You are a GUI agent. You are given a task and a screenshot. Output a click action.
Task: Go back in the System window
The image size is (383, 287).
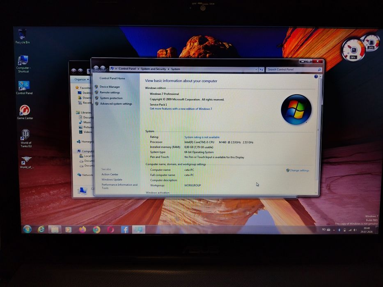(x=96, y=68)
